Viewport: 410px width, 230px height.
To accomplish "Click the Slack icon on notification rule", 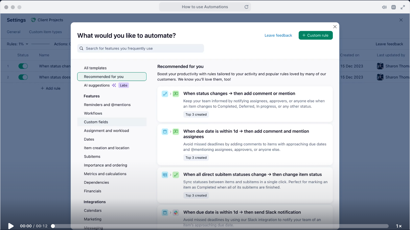I will [x=176, y=213].
